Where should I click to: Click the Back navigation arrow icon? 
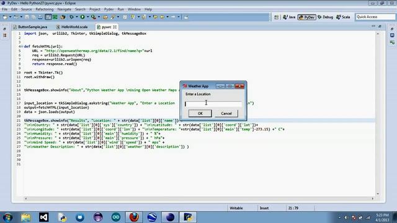163,17
